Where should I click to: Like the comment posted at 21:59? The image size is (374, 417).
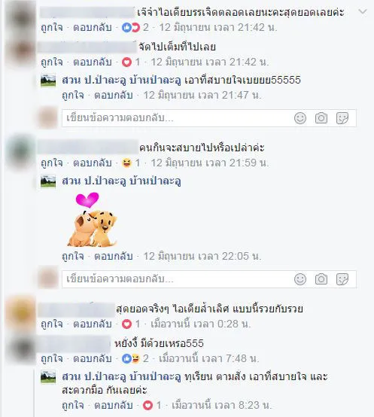click(x=52, y=163)
